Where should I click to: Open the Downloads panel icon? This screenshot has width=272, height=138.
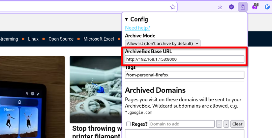[220, 7]
